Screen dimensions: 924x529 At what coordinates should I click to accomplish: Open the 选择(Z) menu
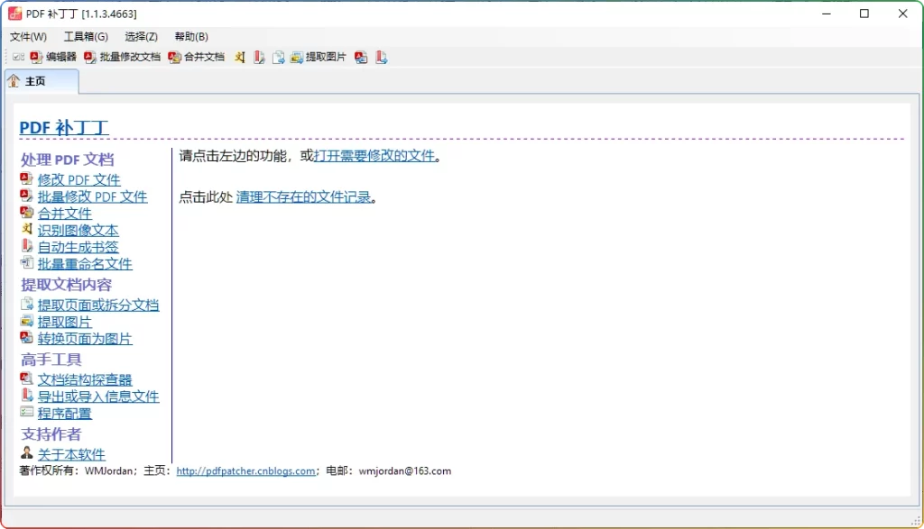(140, 36)
